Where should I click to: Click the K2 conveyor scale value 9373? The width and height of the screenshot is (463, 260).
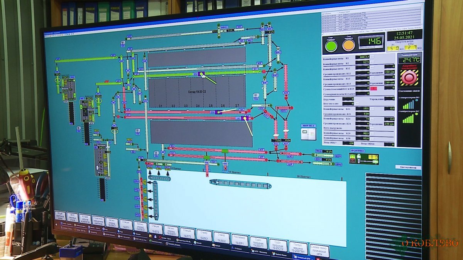pos(362,62)
